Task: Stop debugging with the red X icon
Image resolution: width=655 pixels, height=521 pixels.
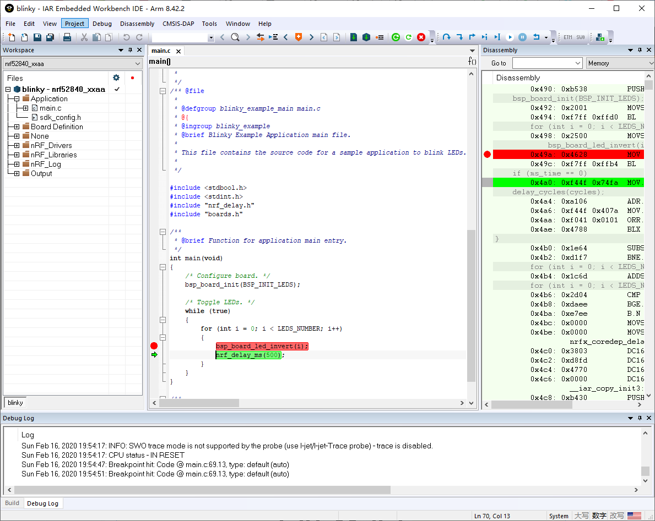Action: (x=421, y=37)
